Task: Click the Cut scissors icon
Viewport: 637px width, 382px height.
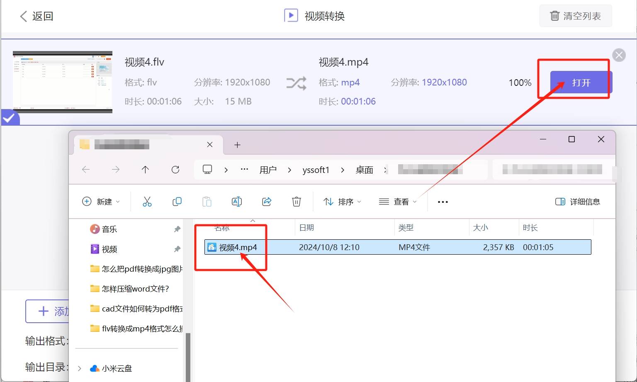Action: coord(147,202)
